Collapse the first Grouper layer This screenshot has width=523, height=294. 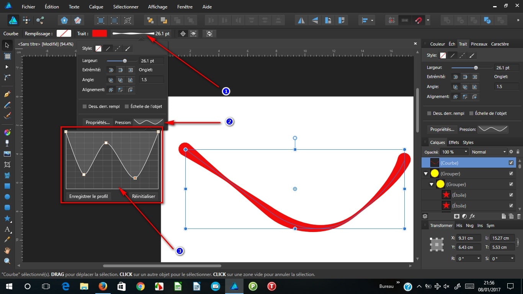pos(425,174)
